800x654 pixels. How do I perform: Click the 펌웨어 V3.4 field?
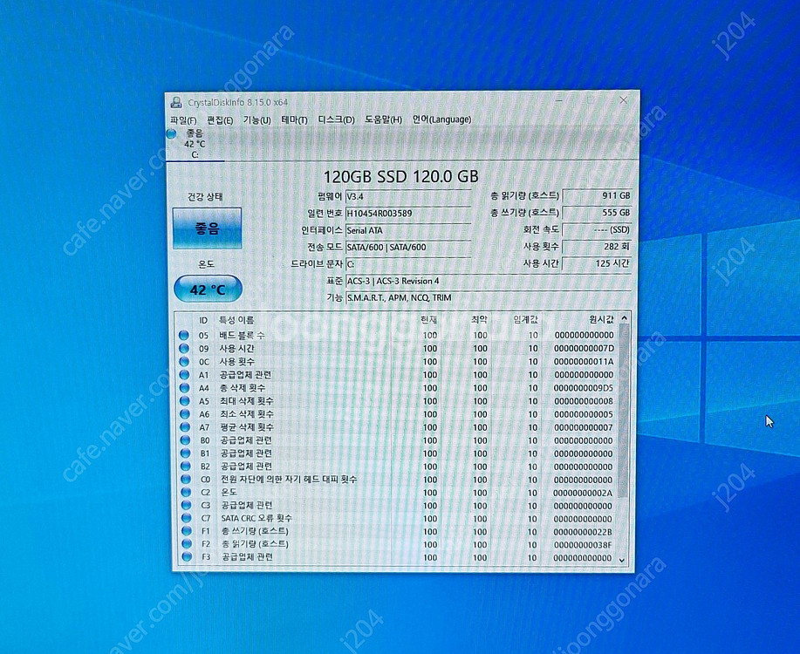(407, 197)
